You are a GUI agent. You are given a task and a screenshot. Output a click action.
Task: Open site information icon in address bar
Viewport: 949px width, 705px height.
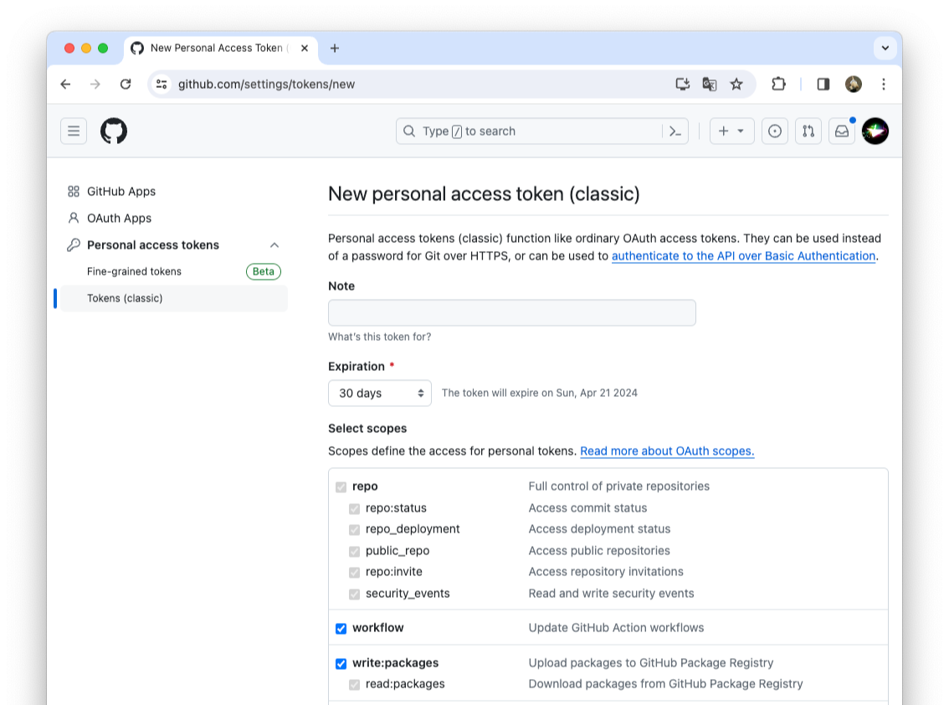[162, 85]
